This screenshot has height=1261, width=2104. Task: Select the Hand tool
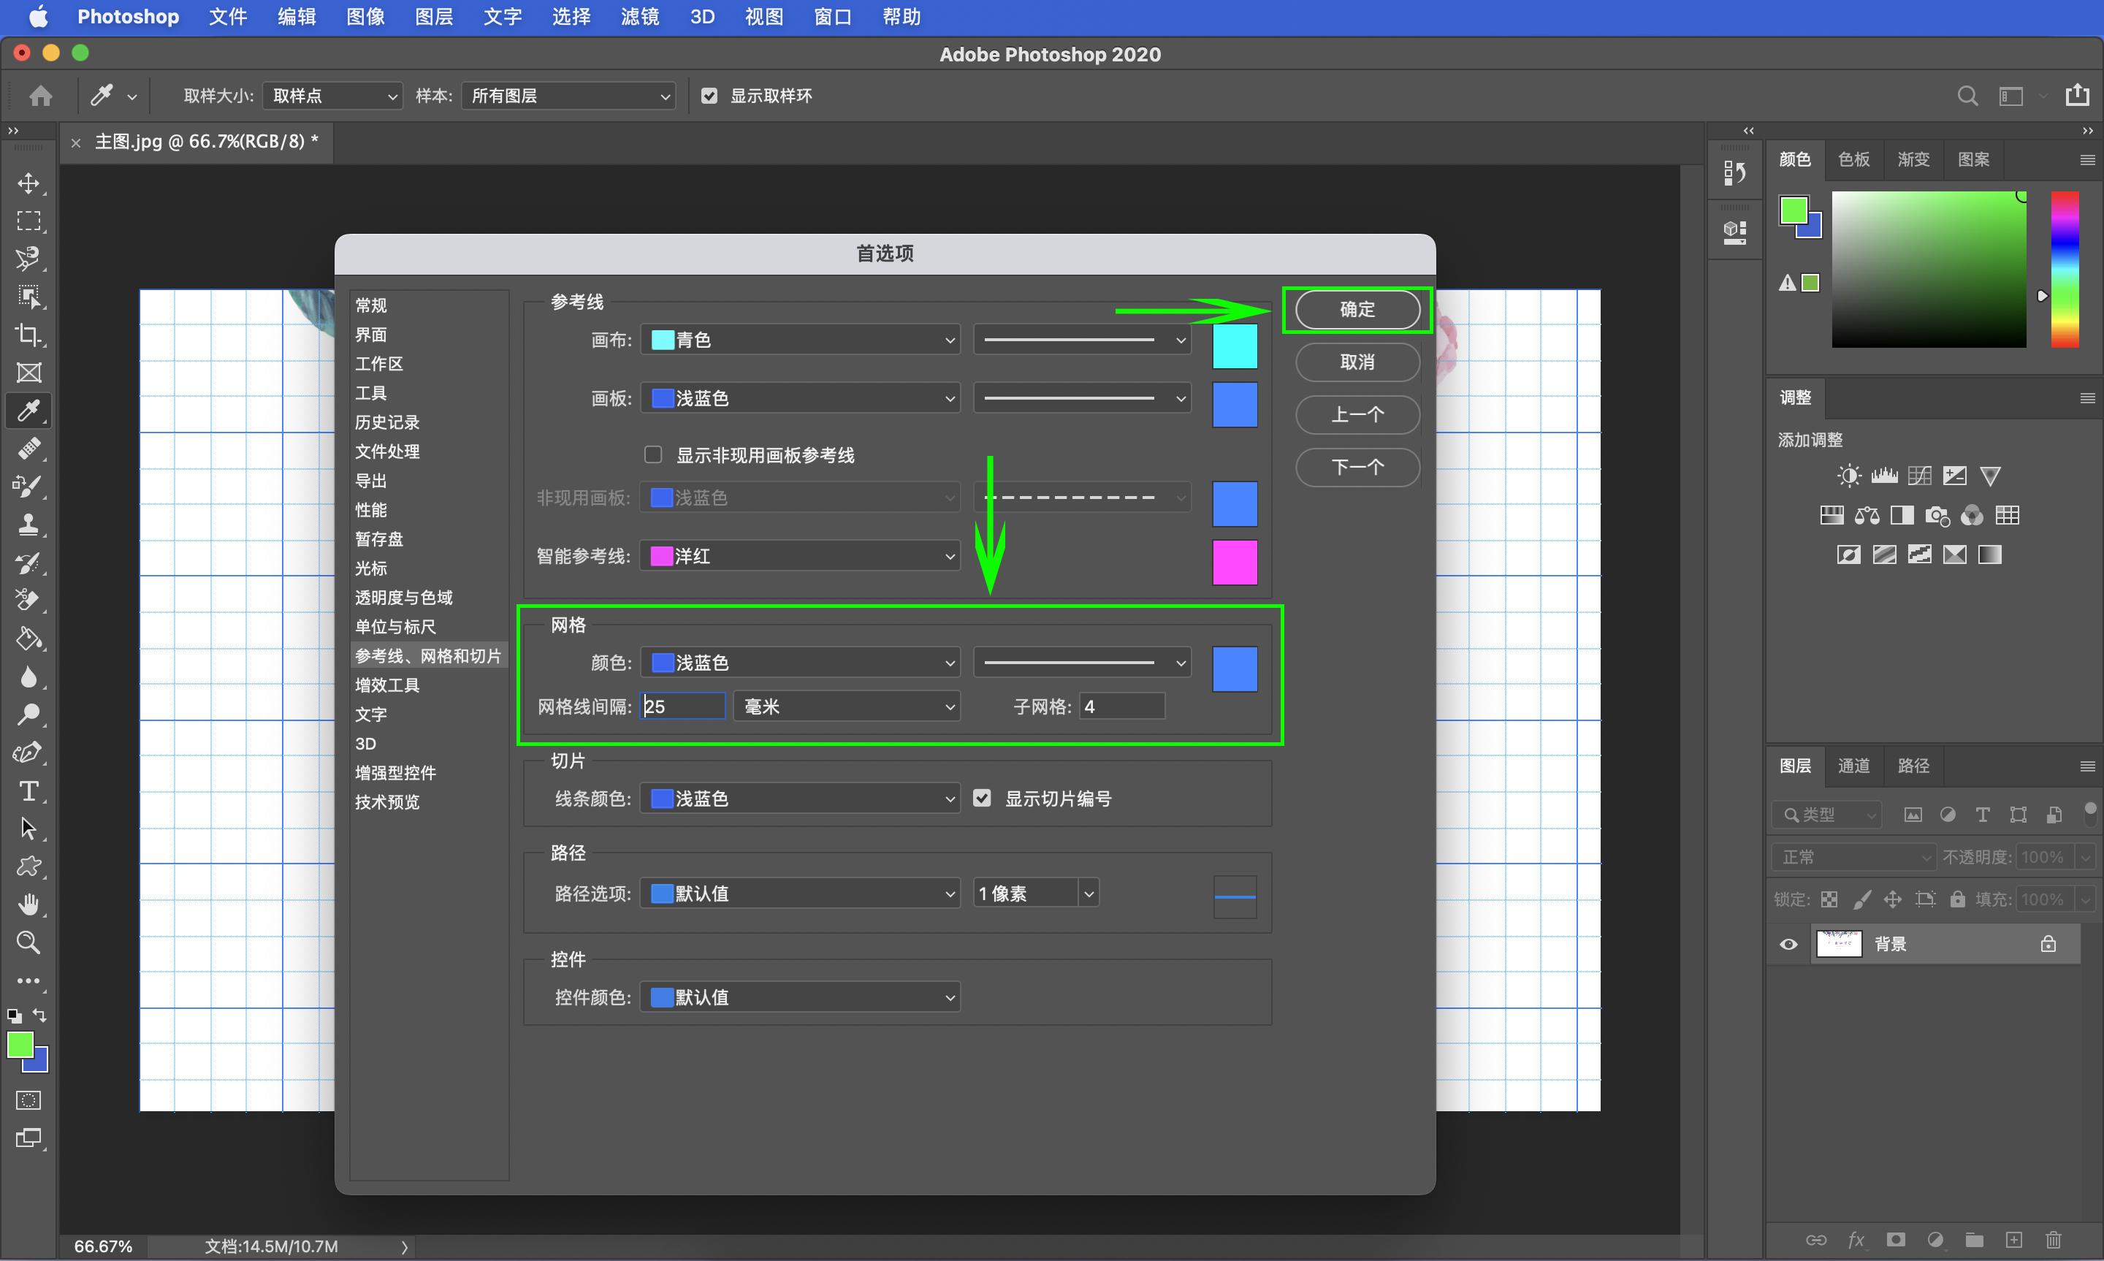(29, 903)
